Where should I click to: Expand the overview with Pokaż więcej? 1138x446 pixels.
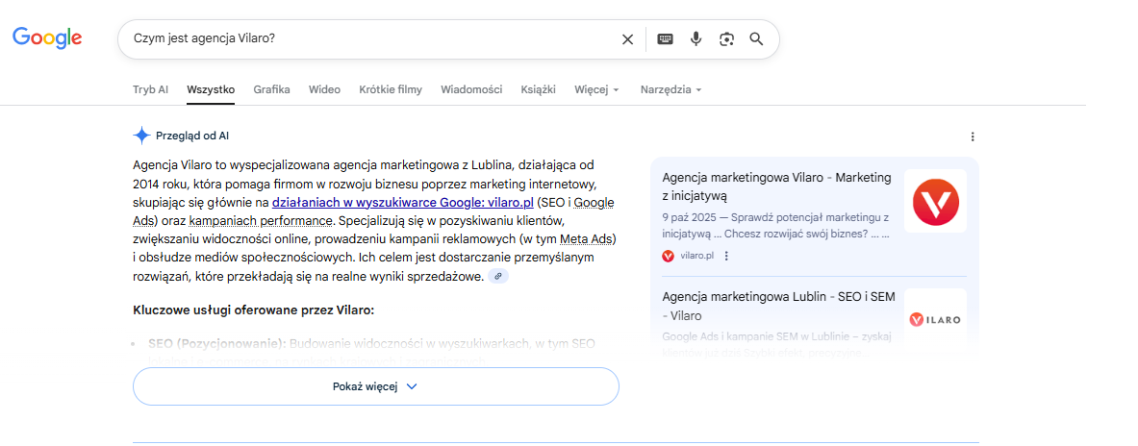[x=376, y=386]
